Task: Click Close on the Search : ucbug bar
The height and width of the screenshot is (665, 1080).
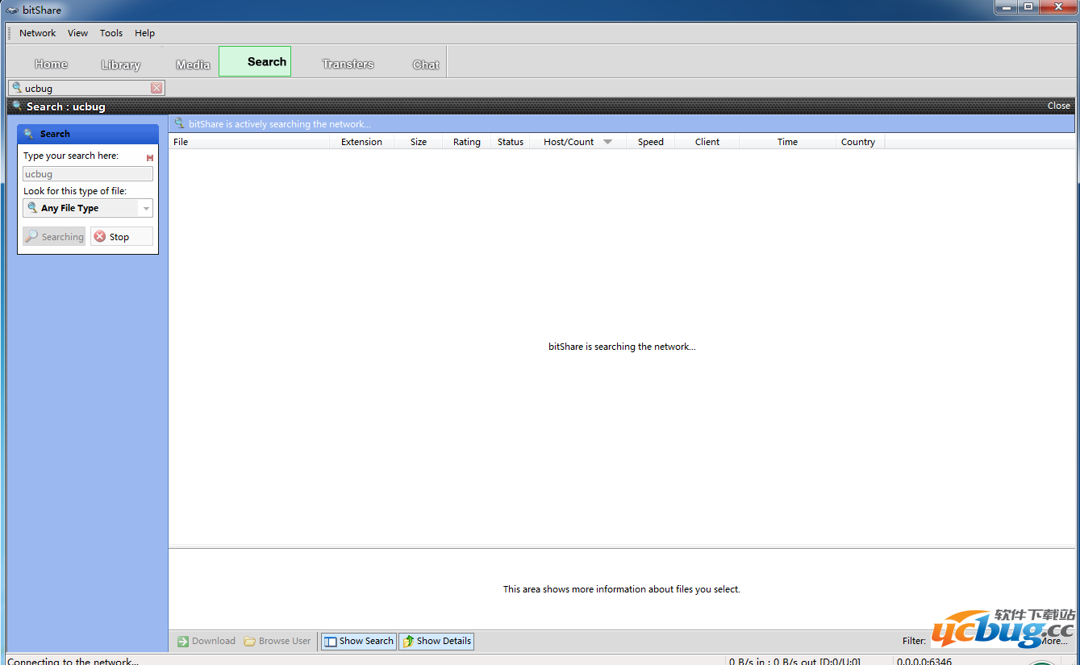Action: (1058, 106)
